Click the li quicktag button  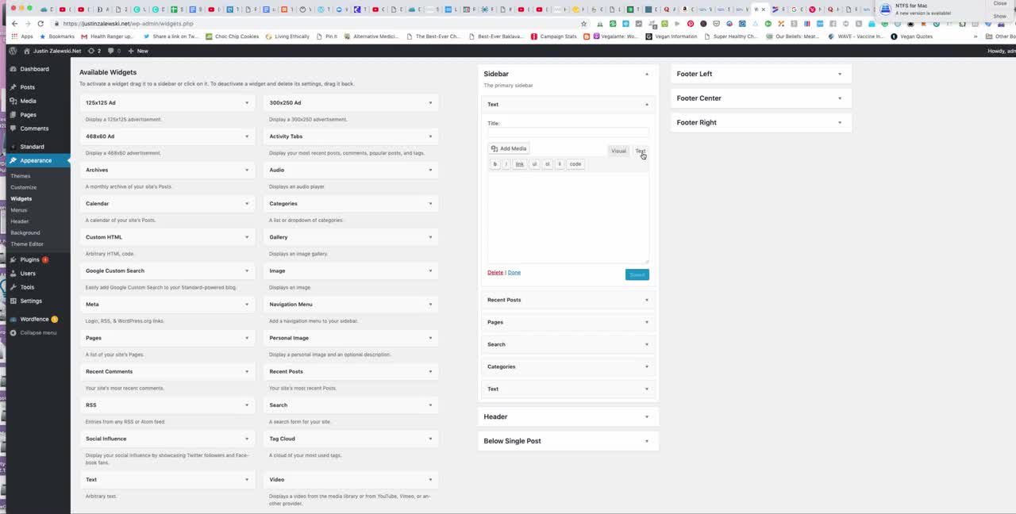click(559, 164)
